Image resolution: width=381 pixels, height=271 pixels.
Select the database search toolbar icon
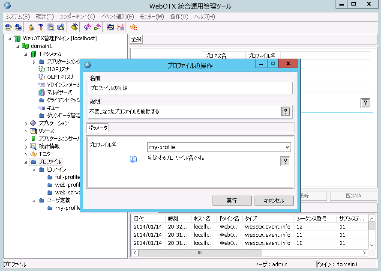[x=60, y=27]
